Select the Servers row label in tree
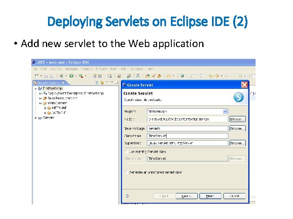The width and height of the screenshot is (293, 219). pyautogui.click(x=48, y=118)
